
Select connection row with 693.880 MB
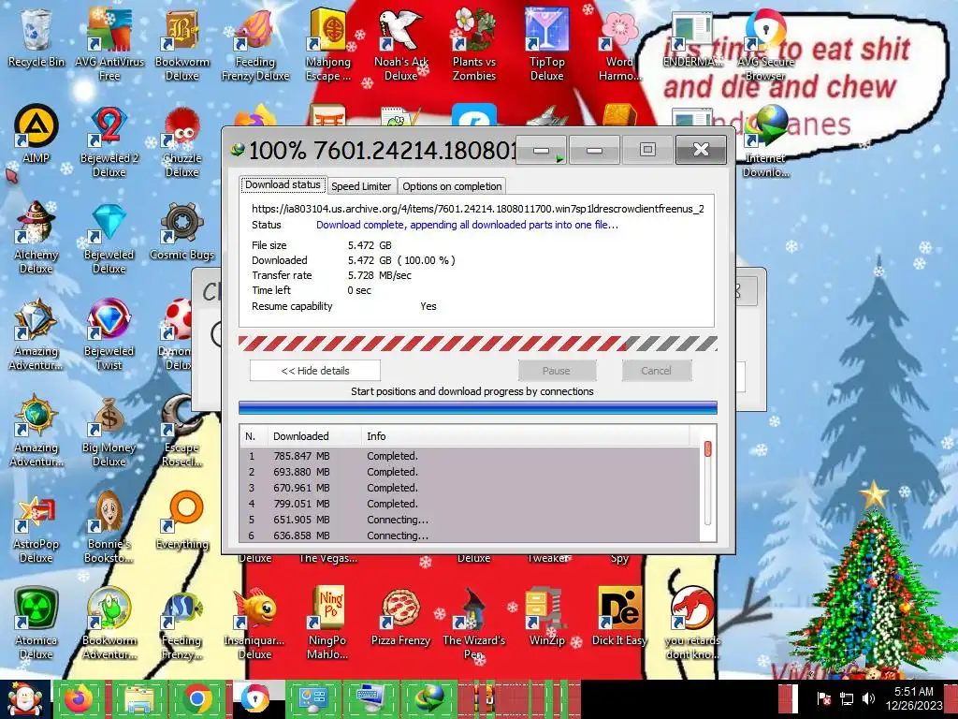pyautogui.click(x=470, y=472)
